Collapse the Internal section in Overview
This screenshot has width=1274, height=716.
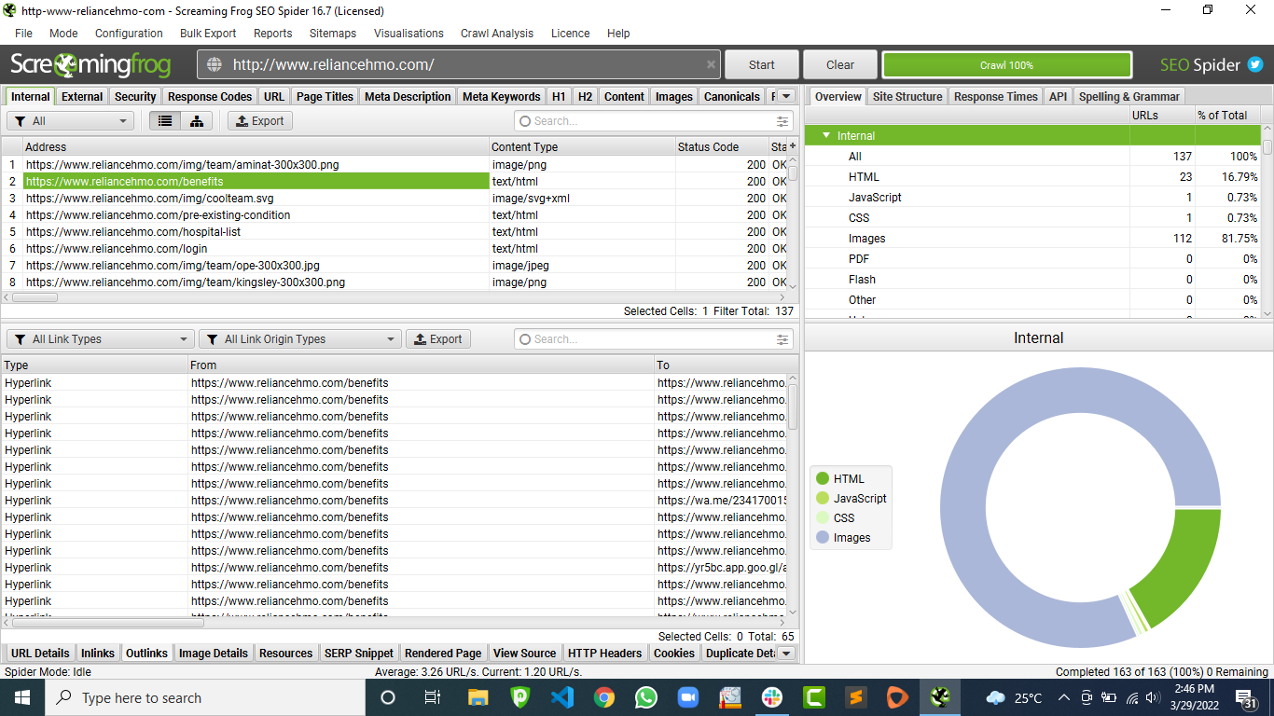click(x=825, y=136)
